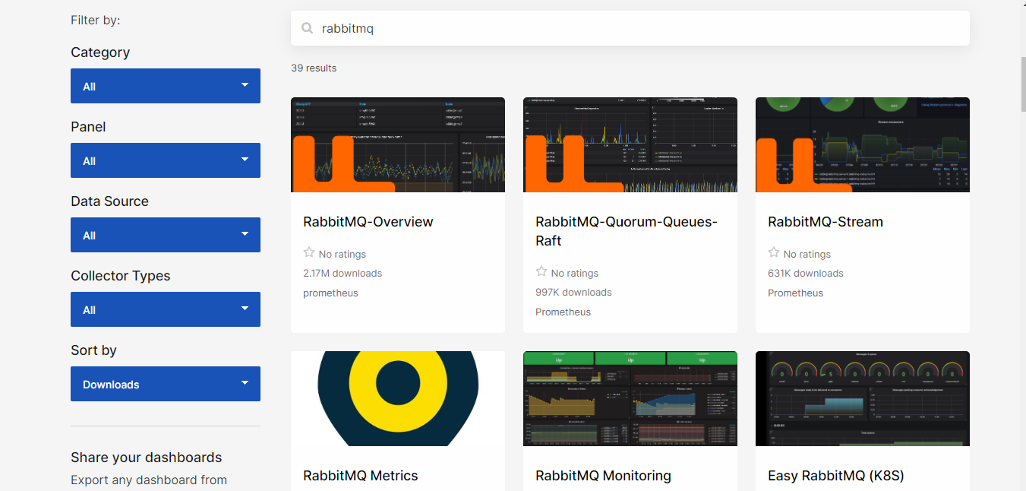Viewport: 1026px width, 491px height.
Task: Click '631K downloads' on RabbitMQ-Stream card
Action: [806, 274]
